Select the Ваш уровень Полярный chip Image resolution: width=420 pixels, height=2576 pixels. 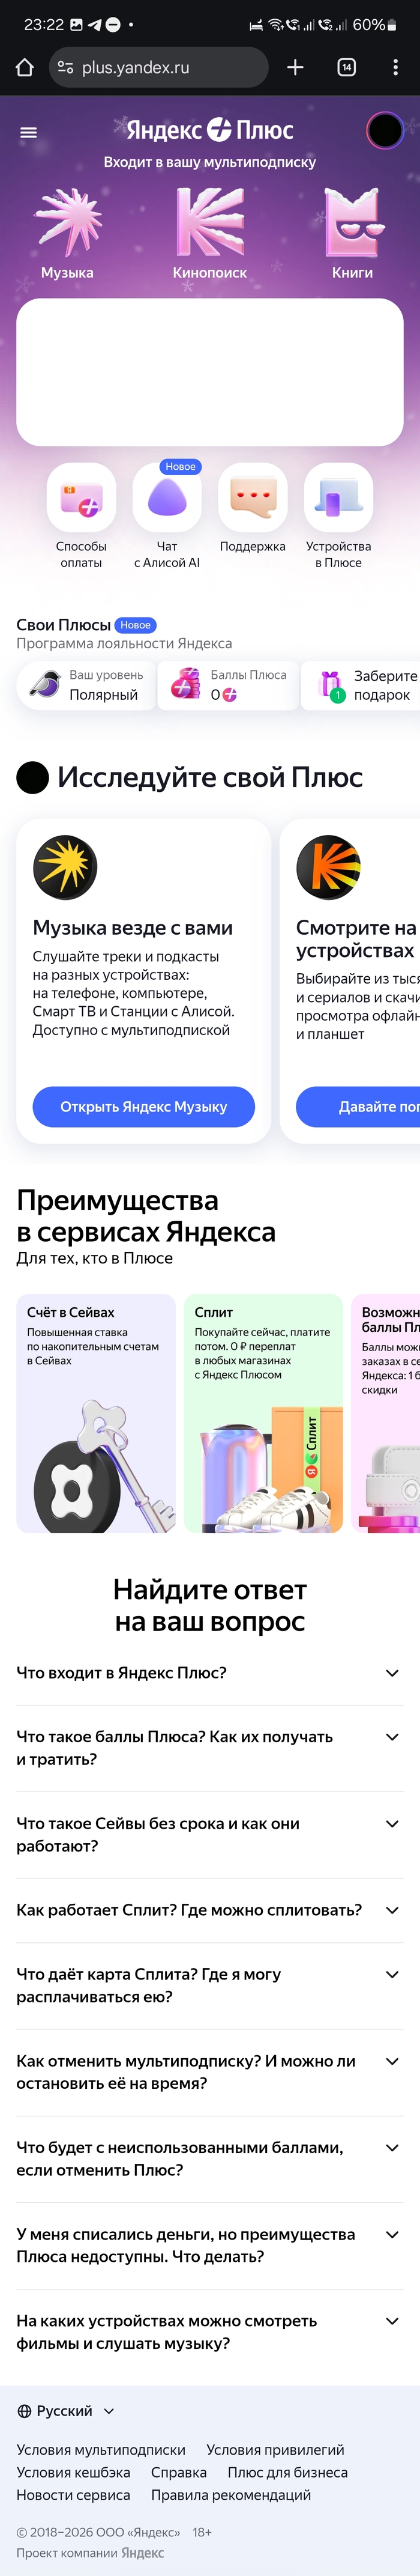86,685
